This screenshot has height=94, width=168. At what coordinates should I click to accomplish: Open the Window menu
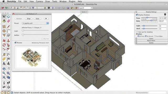[x=63, y=1]
